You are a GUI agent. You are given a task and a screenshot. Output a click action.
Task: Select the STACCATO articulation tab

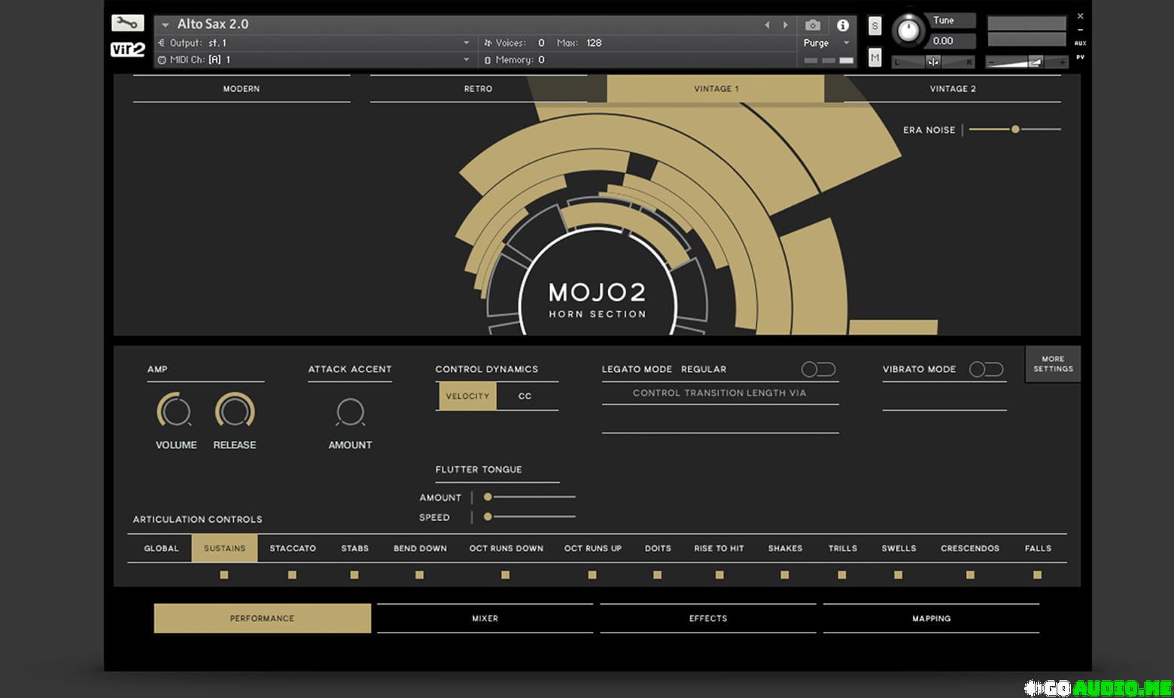293,548
